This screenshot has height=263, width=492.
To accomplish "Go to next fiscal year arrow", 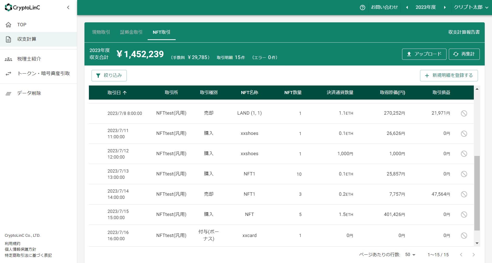I will tap(445, 8).
